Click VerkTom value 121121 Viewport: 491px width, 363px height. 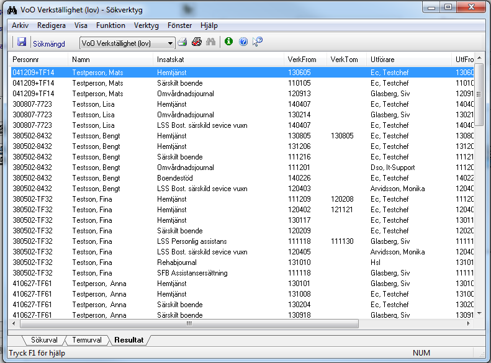[342, 210]
